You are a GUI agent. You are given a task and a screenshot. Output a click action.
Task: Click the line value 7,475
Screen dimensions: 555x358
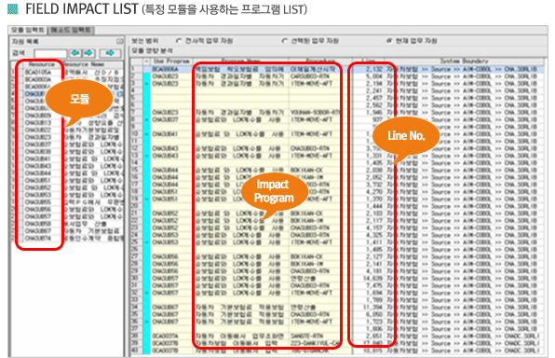[x=374, y=285]
